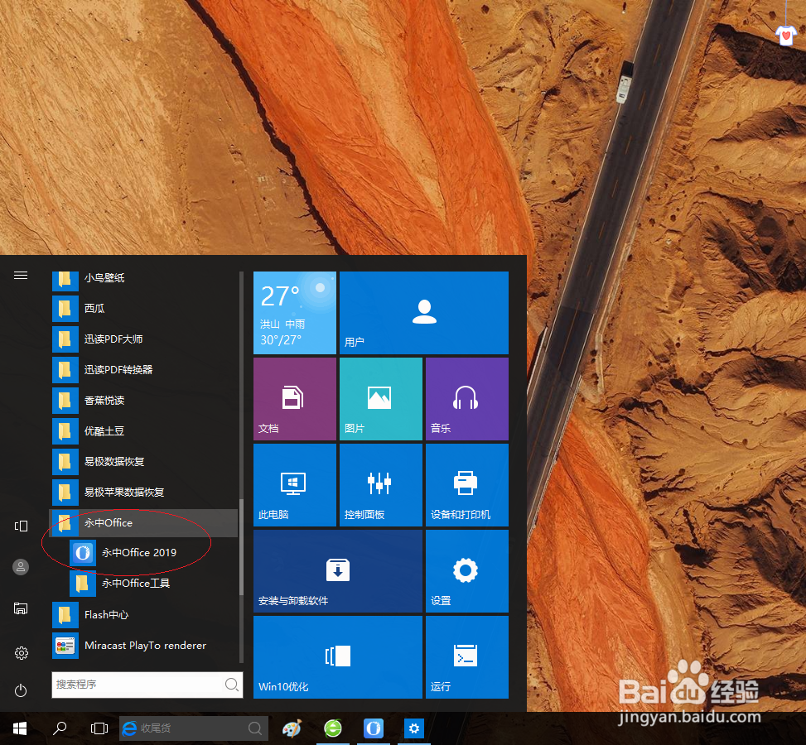This screenshot has height=745, width=806.
Task: Open the blue settings gear taskbar icon
Action: tap(414, 728)
